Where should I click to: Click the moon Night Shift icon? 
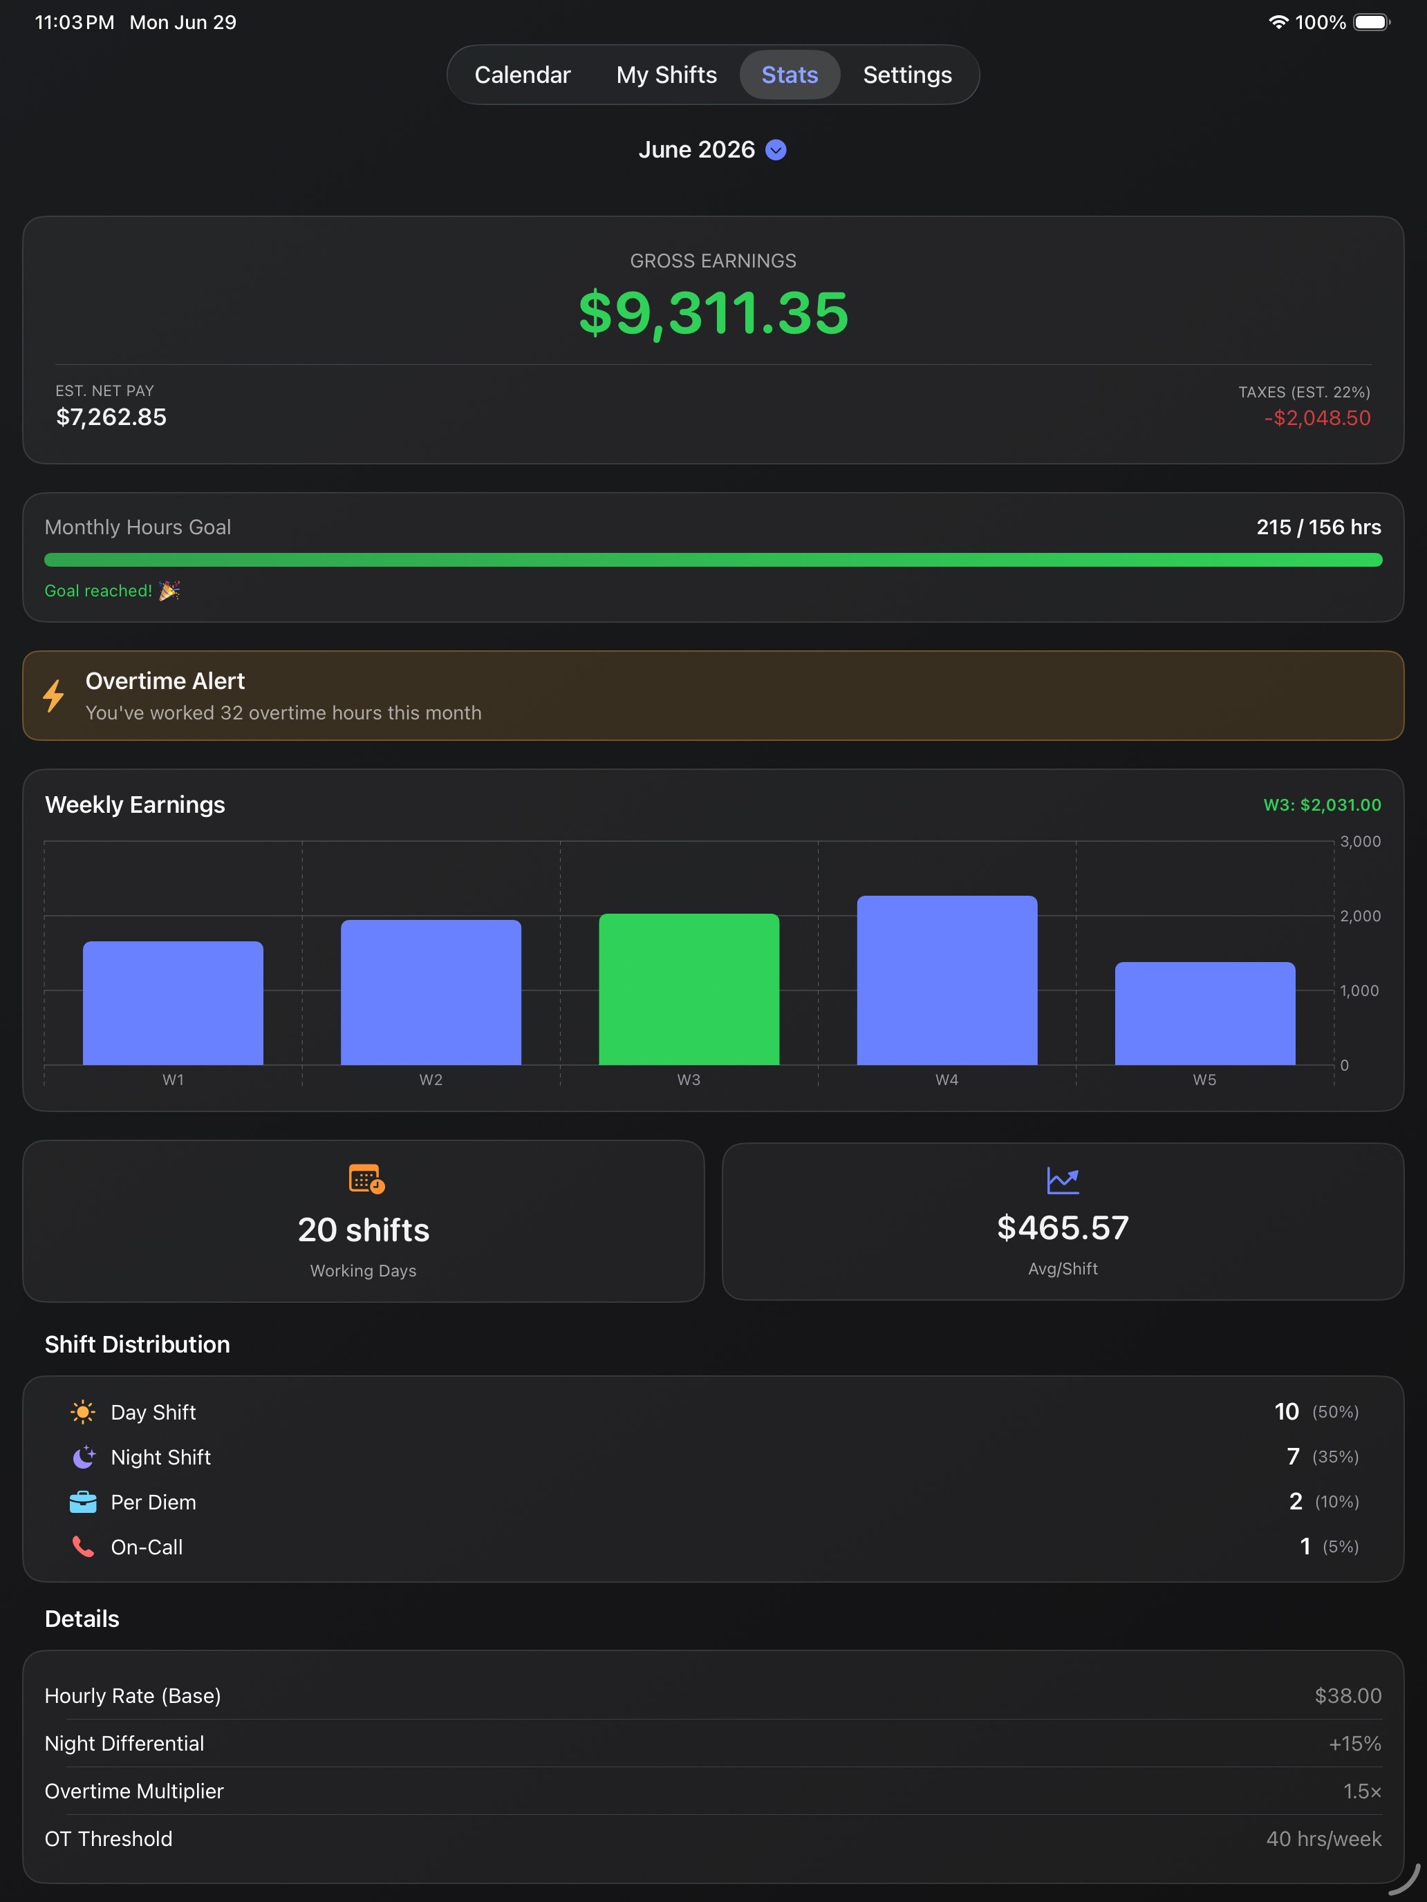[x=84, y=1457]
